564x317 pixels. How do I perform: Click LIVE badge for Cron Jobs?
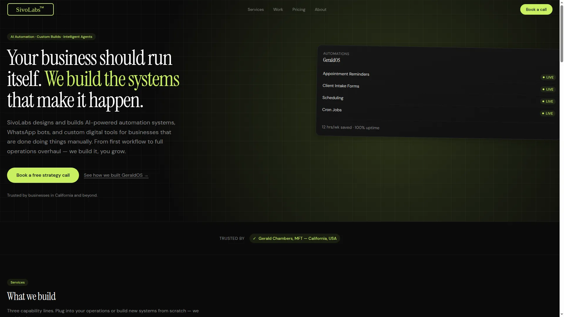click(548, 114)
